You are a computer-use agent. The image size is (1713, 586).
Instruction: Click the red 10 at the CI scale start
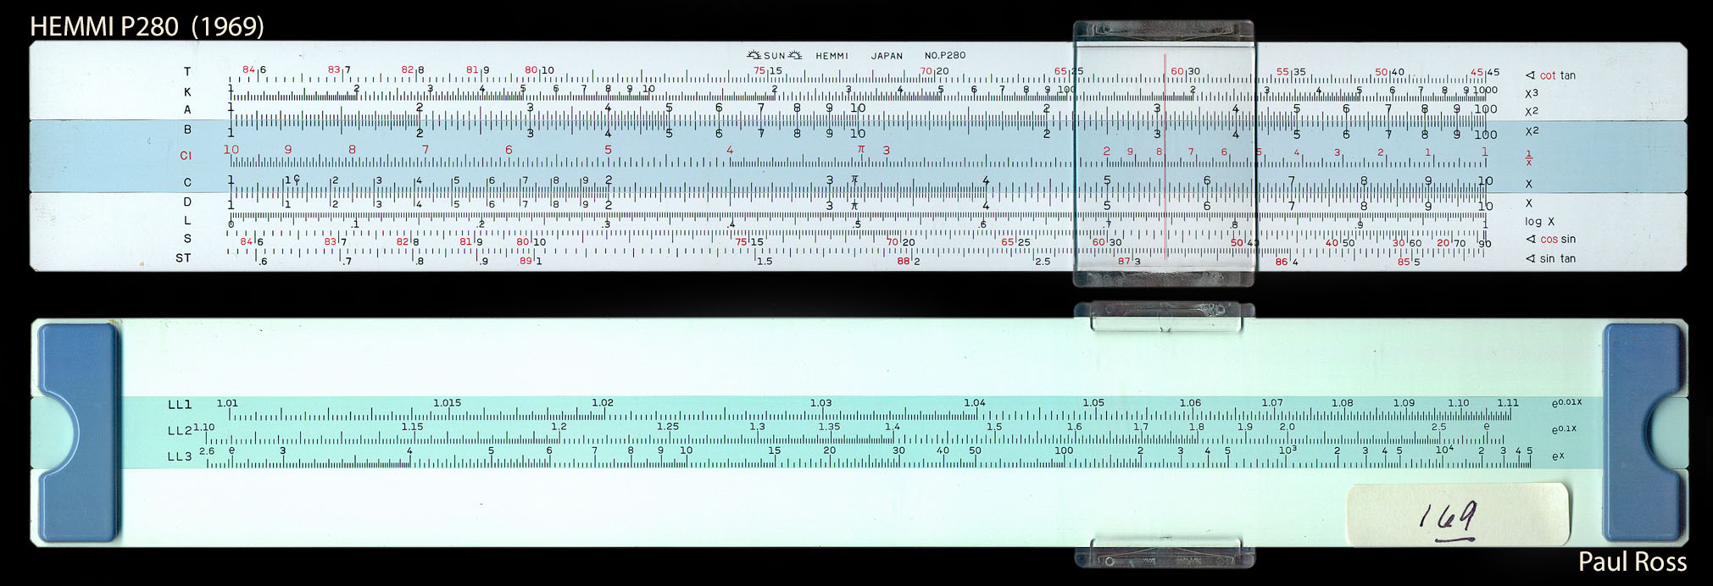coord(231,150)
